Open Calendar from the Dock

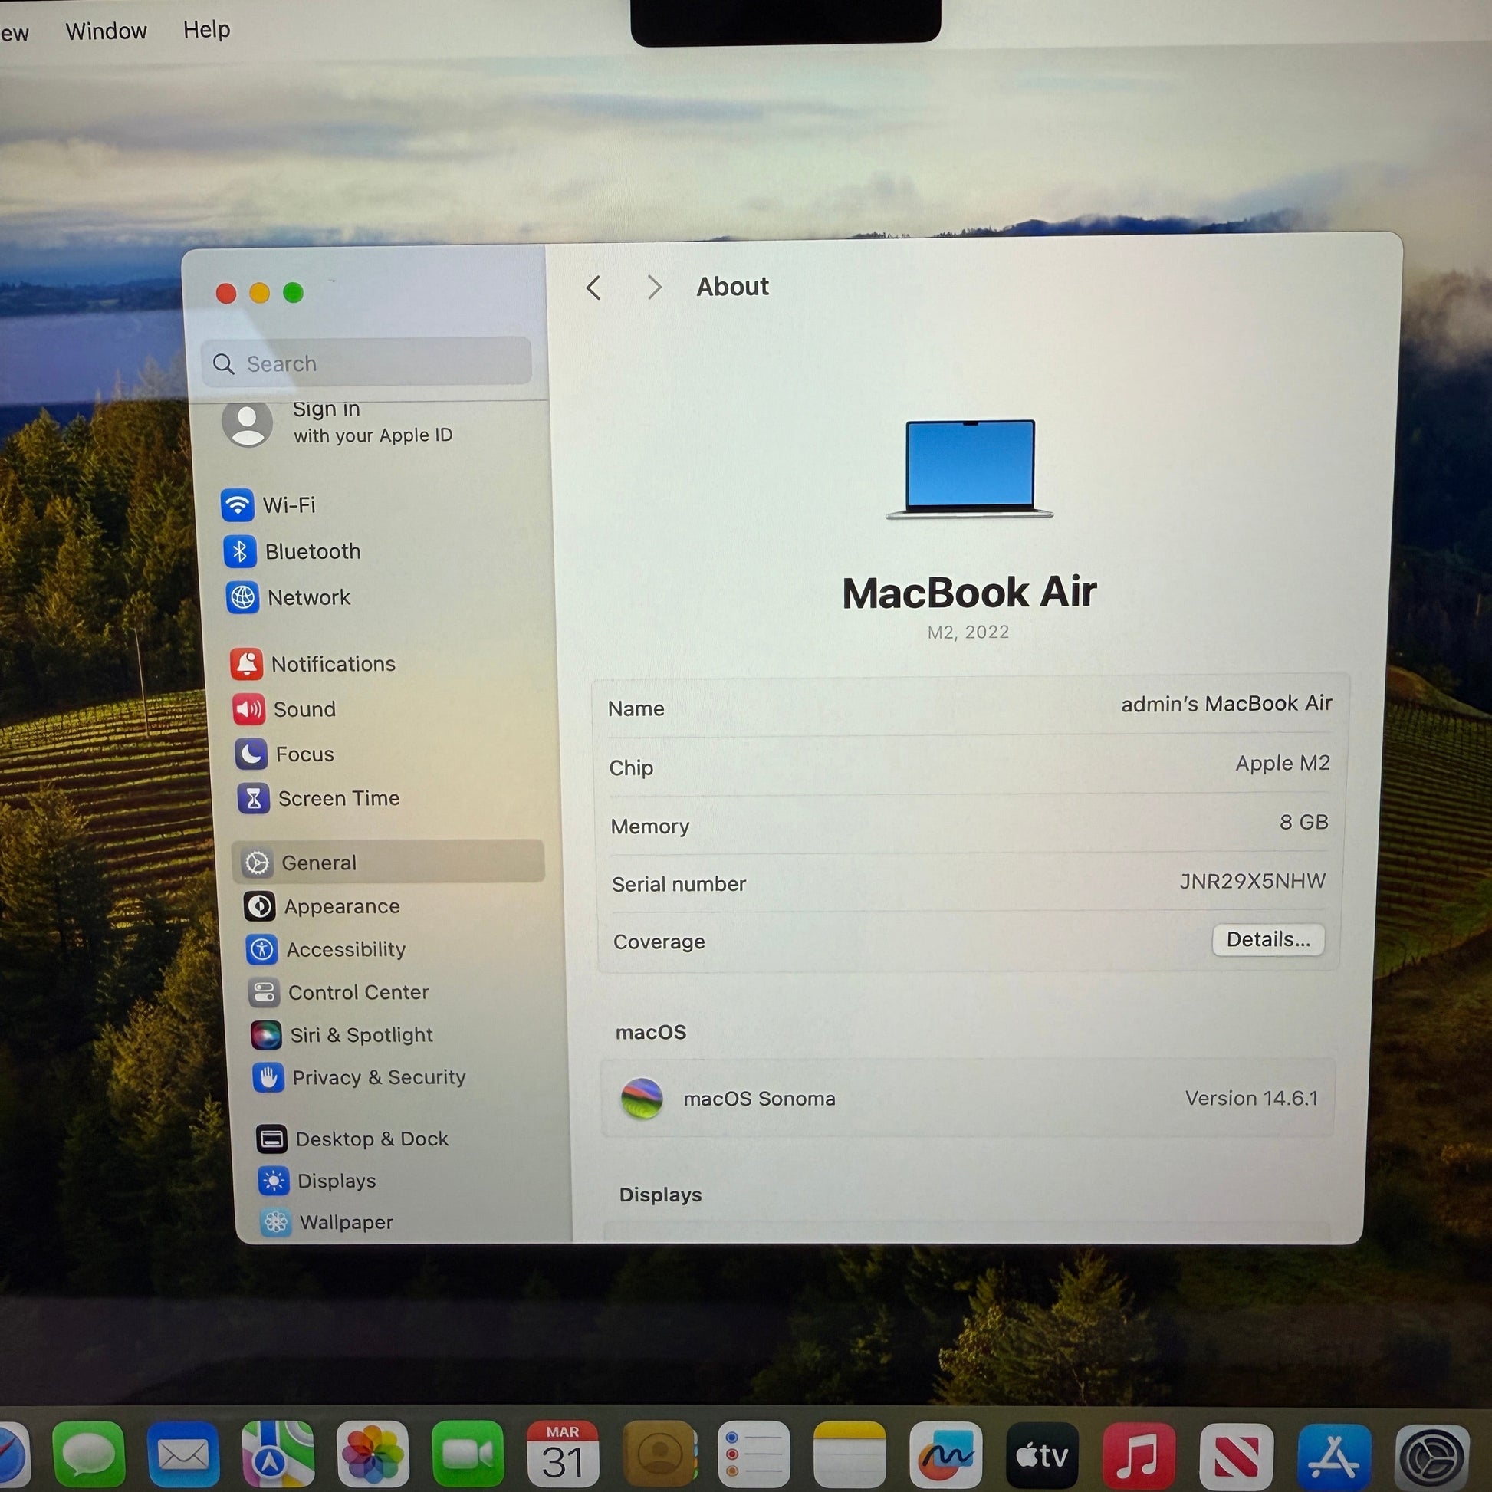563,1455
